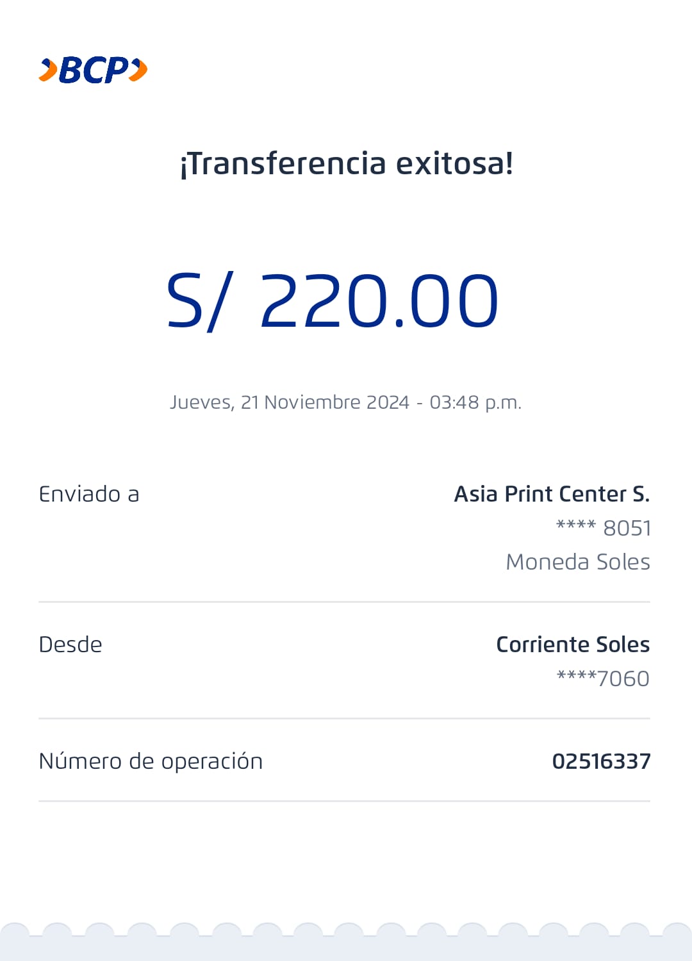Screen dimensions: 692x961
Task: Click the orange chevron right of BCP
Action: click(x=138, y=70)
